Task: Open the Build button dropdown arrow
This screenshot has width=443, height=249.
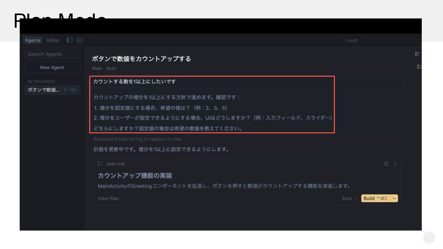Action: (x=394, y=199)
